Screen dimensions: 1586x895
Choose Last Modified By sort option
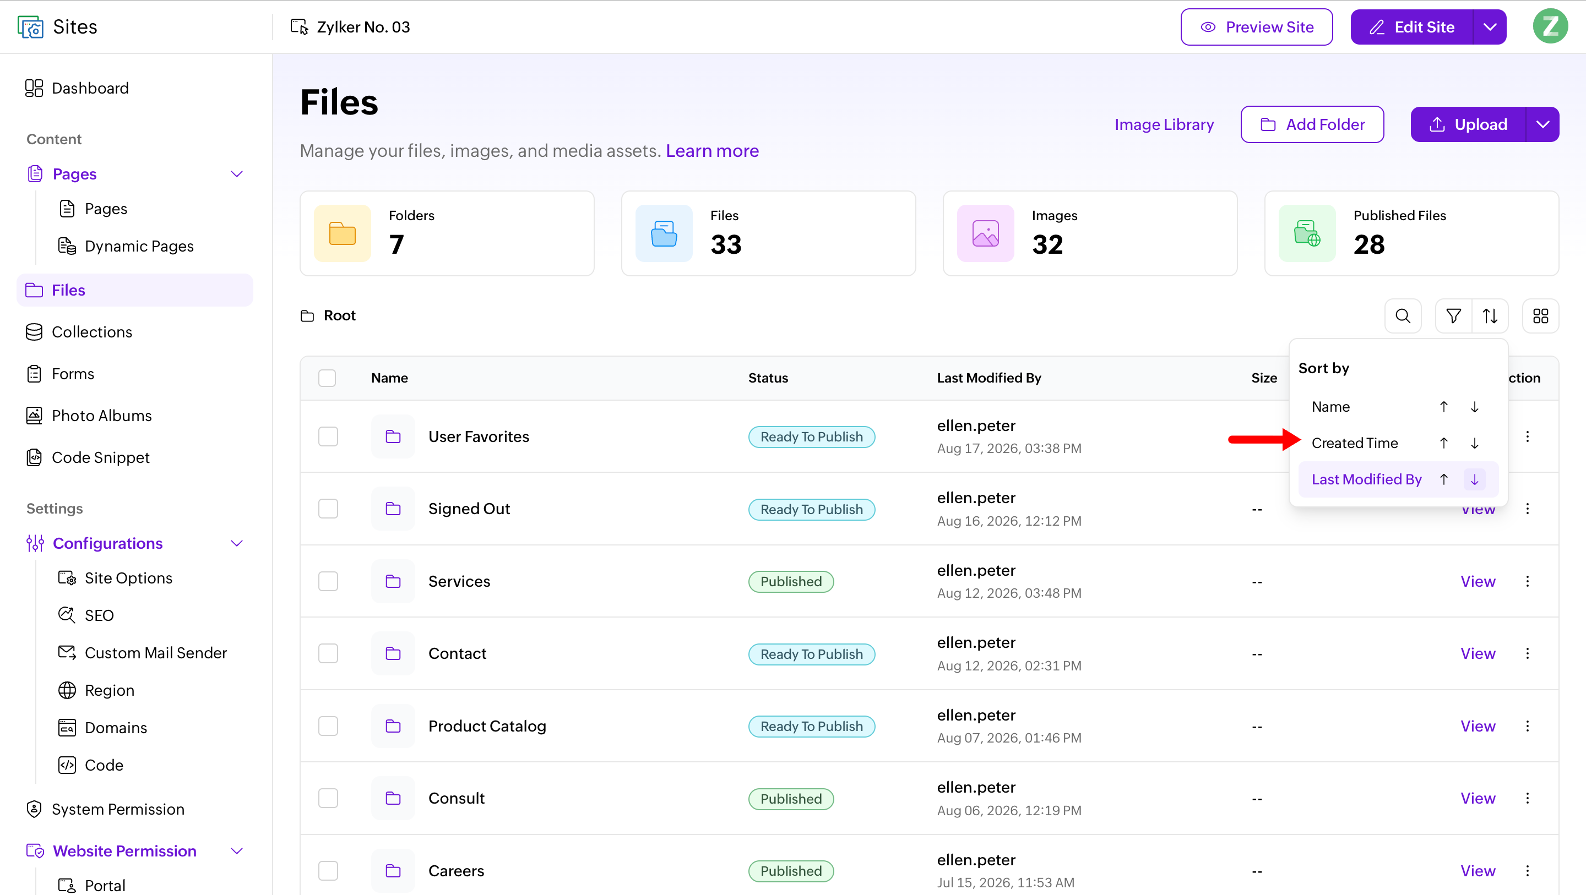(x=1366, y=479)
